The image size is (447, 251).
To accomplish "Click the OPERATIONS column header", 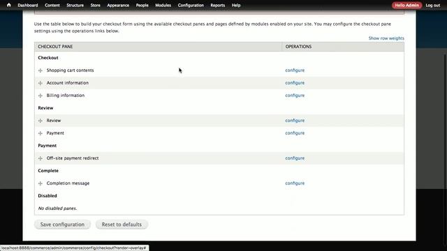I will pos(298,47).
